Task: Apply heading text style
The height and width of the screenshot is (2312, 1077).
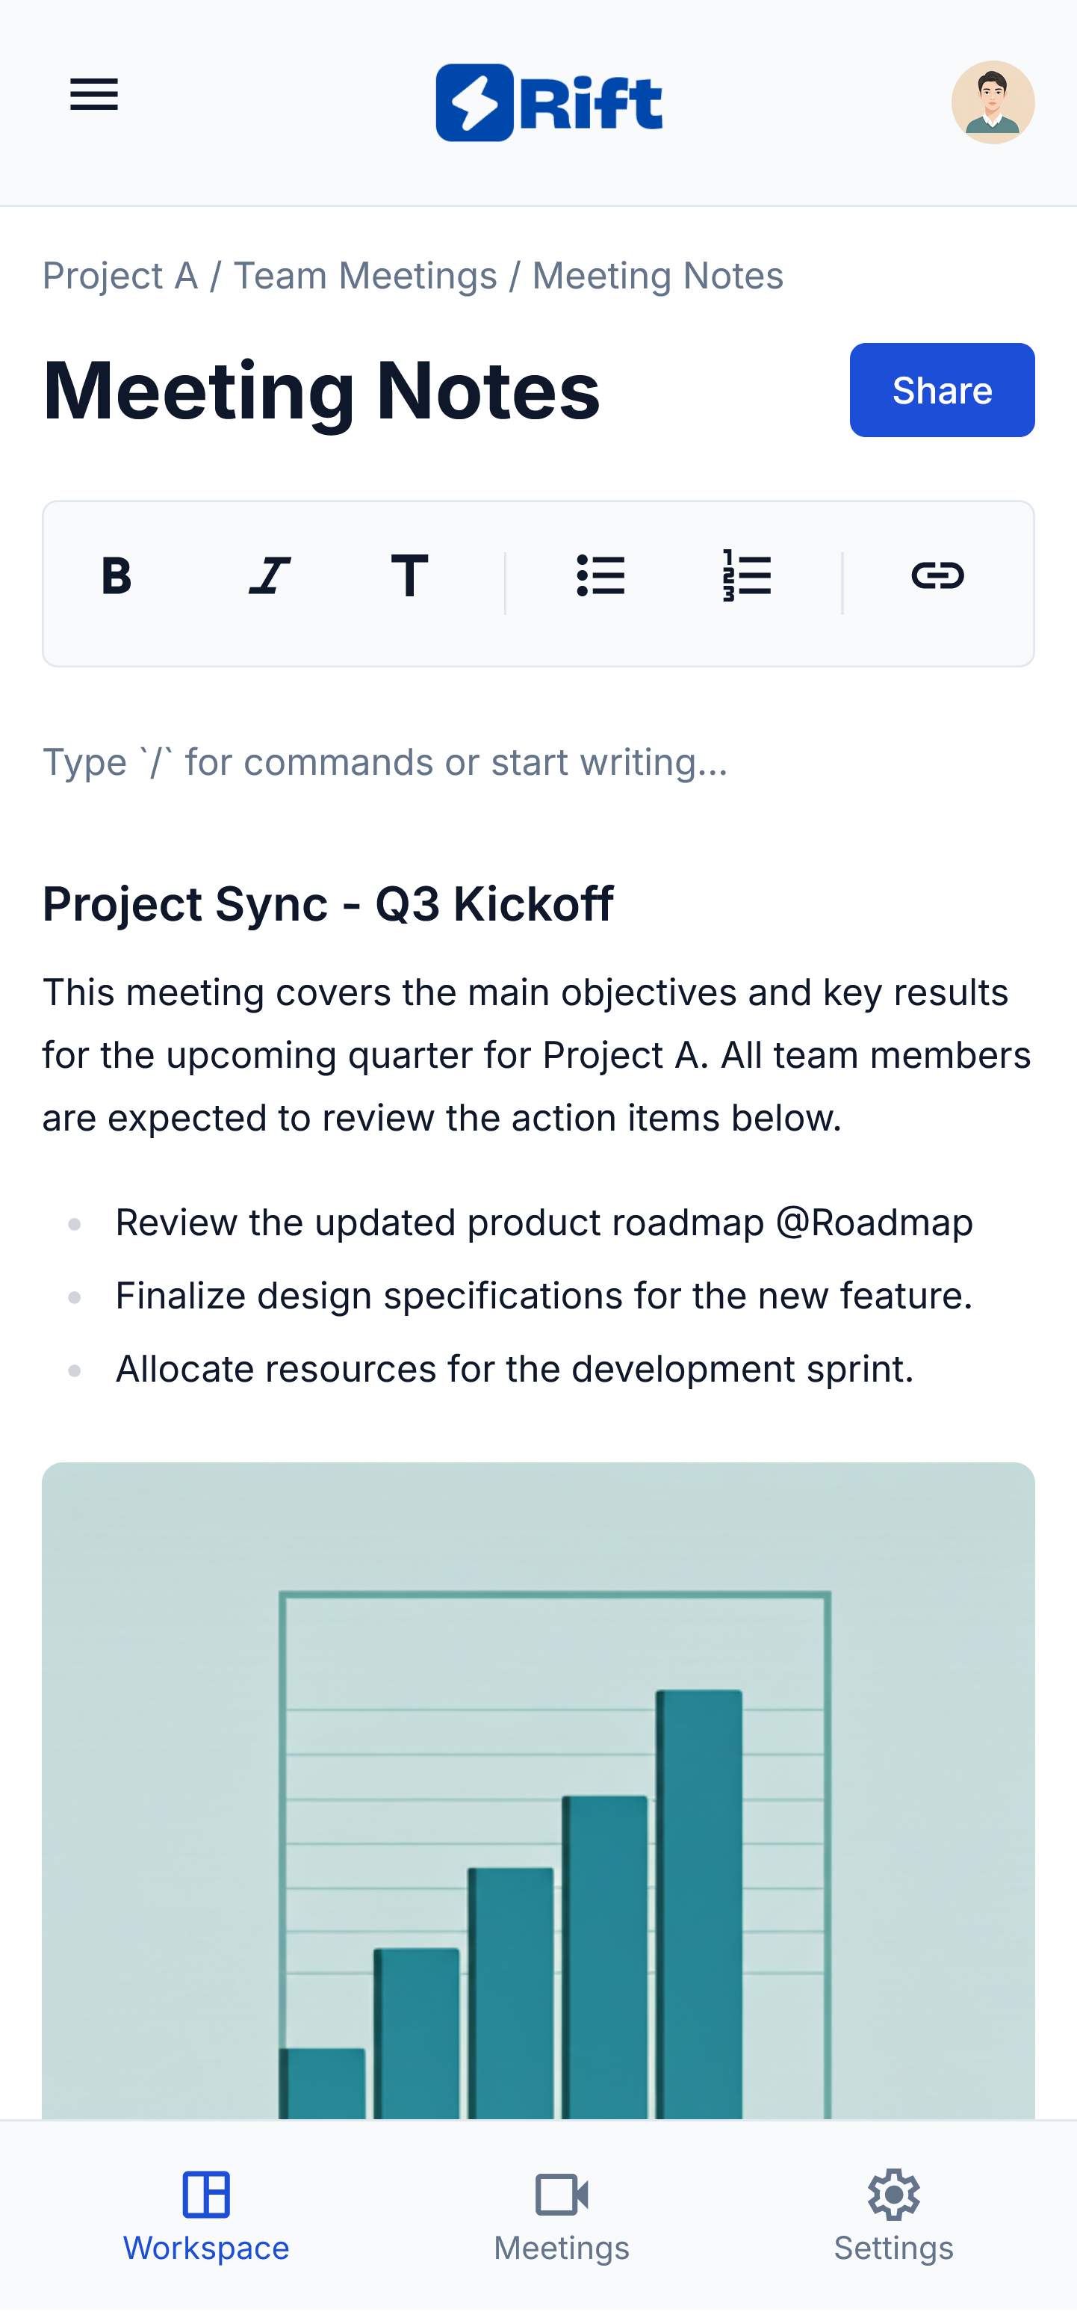Action: (410, 575)
